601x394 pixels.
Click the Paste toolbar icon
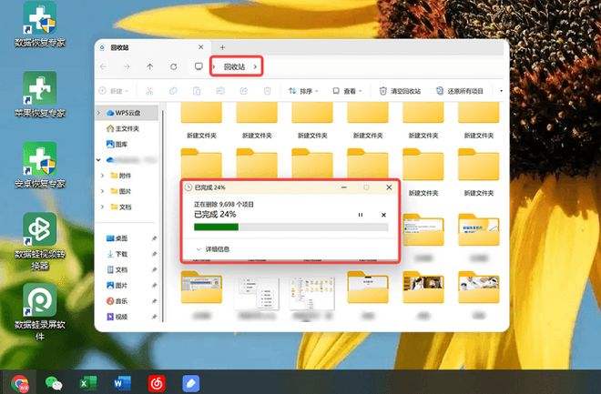(x=197, y=91)
